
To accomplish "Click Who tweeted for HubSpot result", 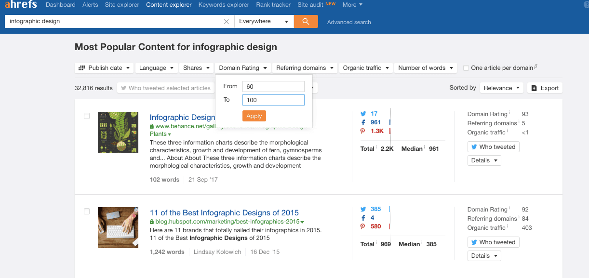I will click(x=493, y=242).
